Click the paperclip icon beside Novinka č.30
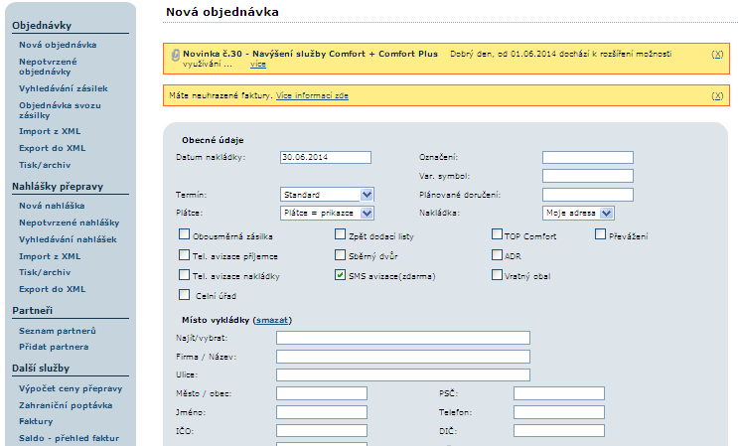This screenshot has width=738, height=446. [x=175, y=55]
